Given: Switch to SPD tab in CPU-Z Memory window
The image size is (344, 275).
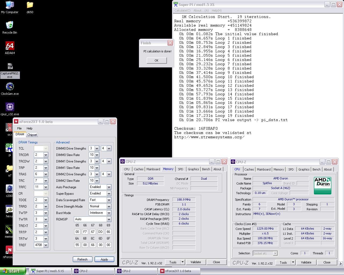Looking at the screenshot, I should [x=181, y=169].
